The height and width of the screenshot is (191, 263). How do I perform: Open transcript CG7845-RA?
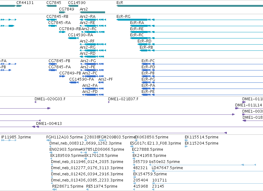[x=60, y=23]
